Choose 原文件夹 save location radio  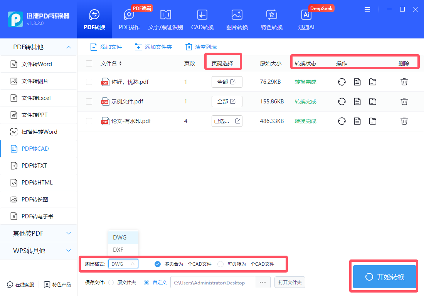[111, 283]
